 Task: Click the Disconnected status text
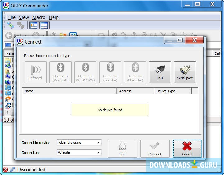(x=31, y=170)
